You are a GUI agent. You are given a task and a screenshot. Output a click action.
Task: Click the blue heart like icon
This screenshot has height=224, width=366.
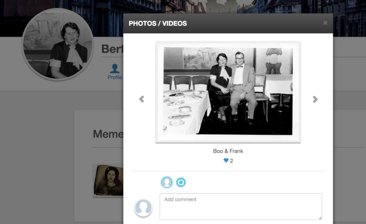pos(226,161)
